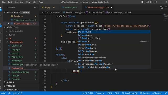Viewport: 168px width, 95px height.
Task: Choose 'ProductListing' suggestion in autocomplete
Action: coord(114,38)
